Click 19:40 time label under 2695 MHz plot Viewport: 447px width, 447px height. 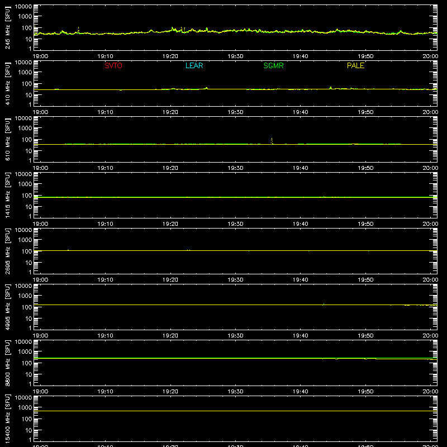pyautogui.click(x=301, y=280)
